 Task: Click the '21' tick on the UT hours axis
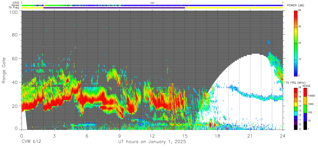click(x=250, y=136)
